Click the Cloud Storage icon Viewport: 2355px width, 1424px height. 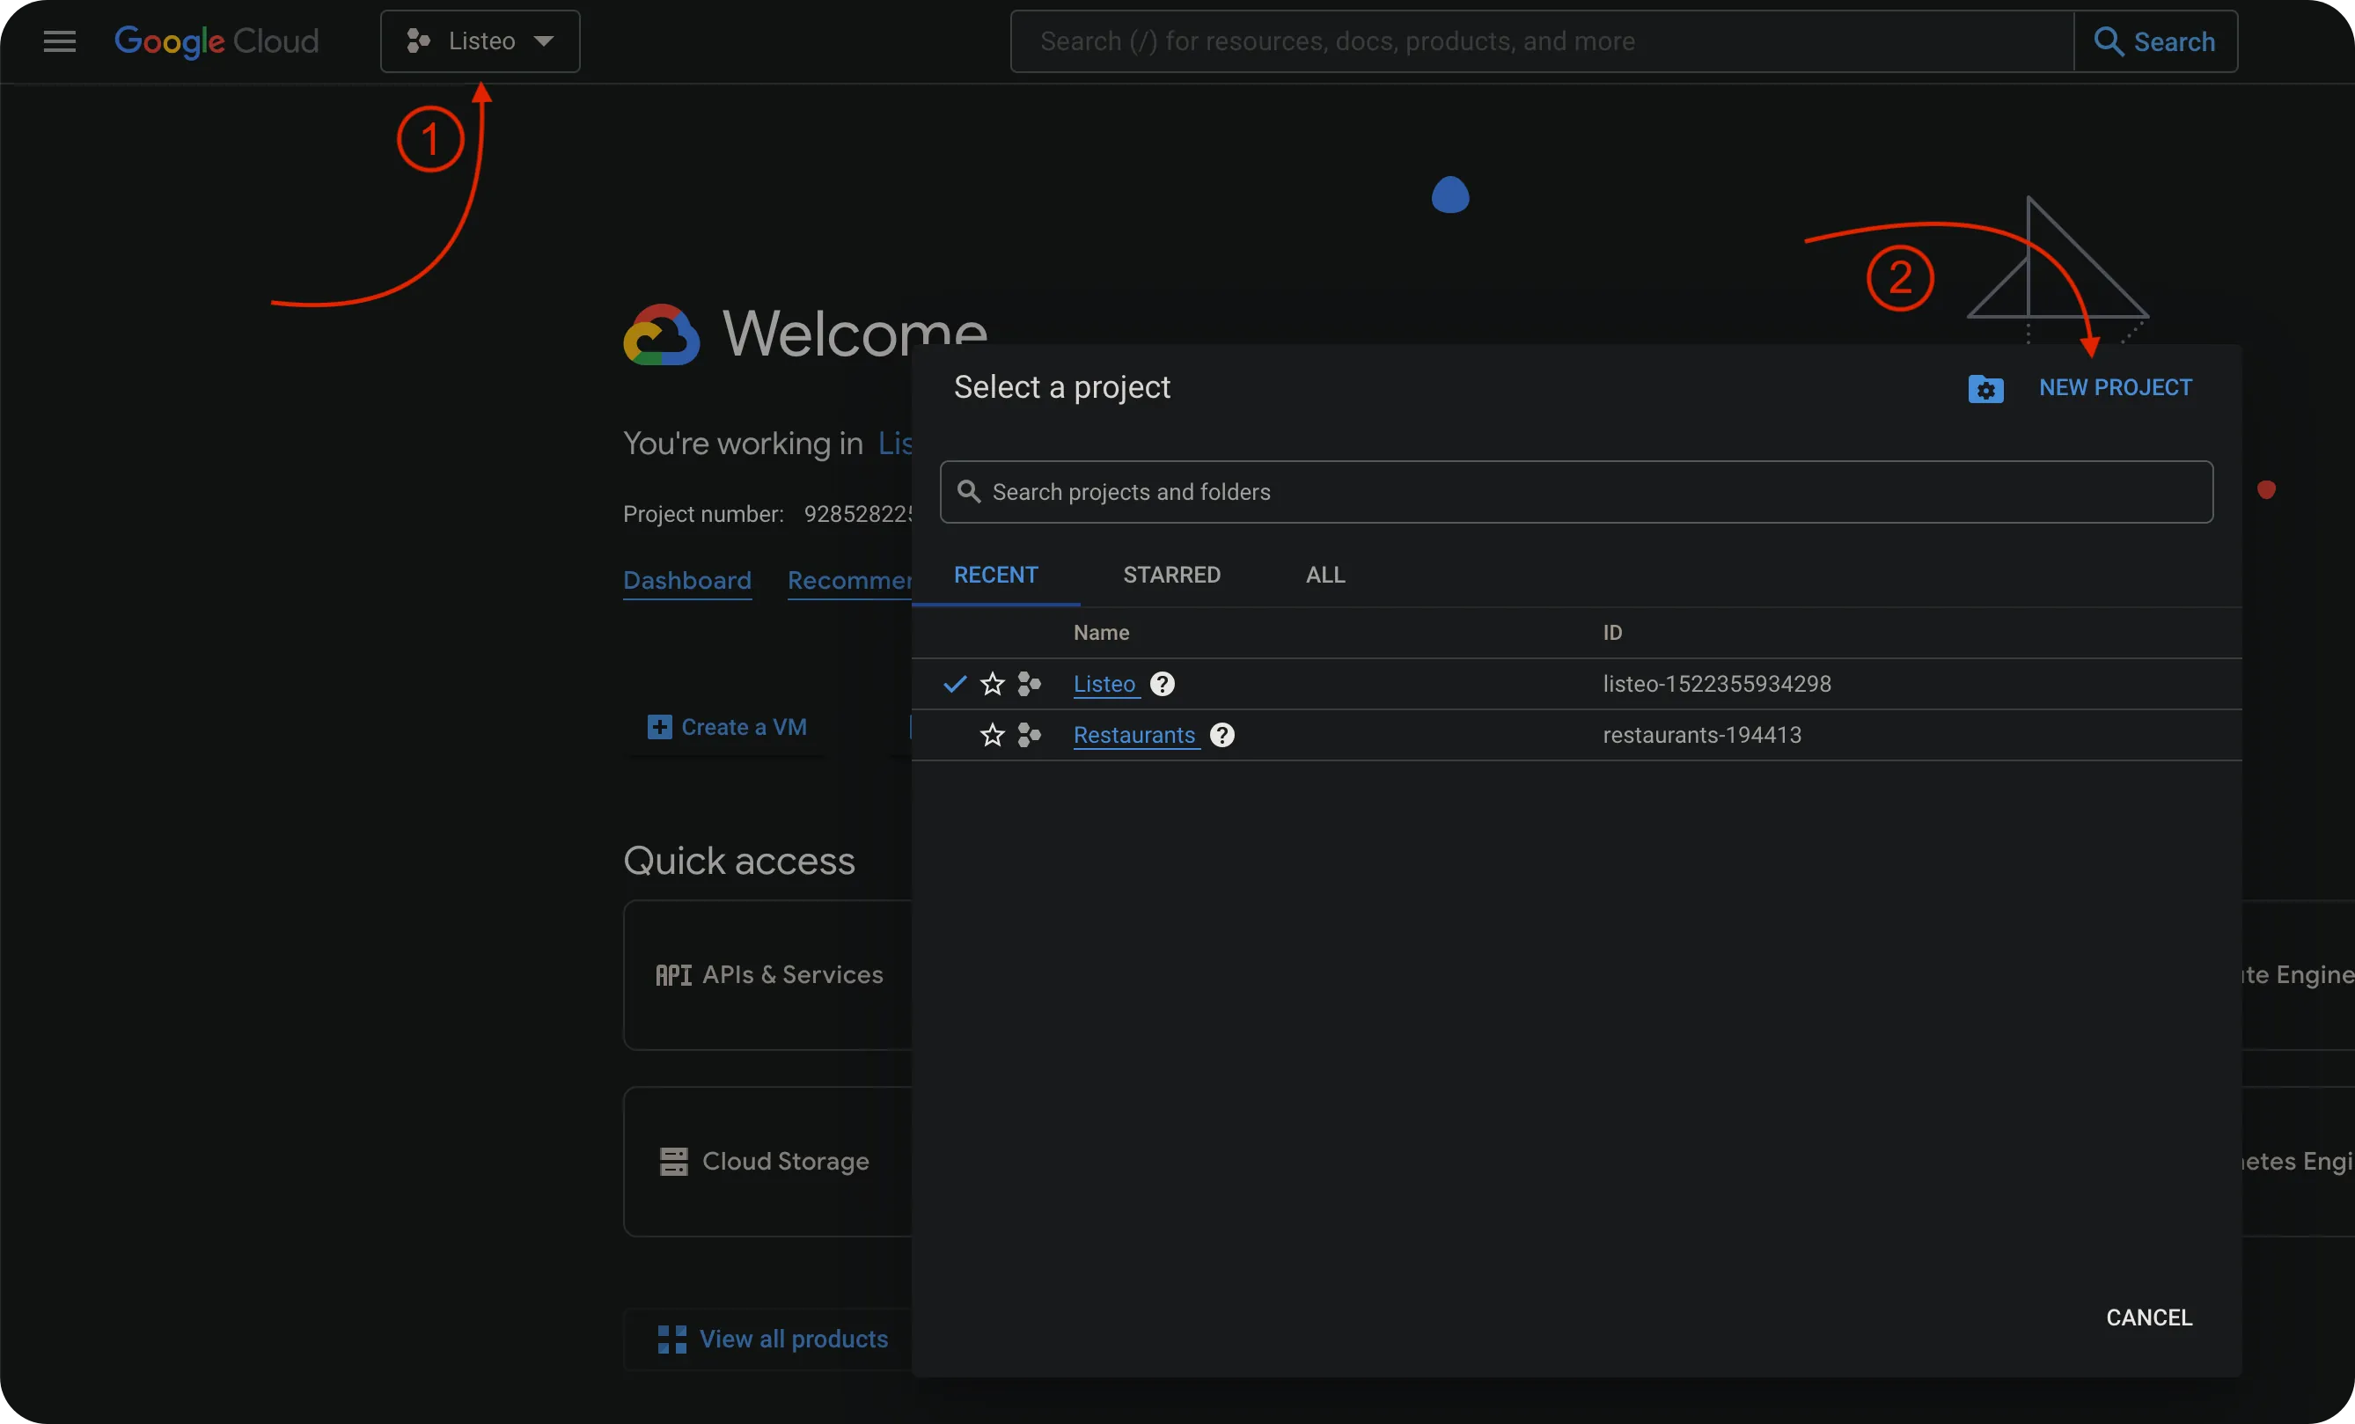(673, 1161)
